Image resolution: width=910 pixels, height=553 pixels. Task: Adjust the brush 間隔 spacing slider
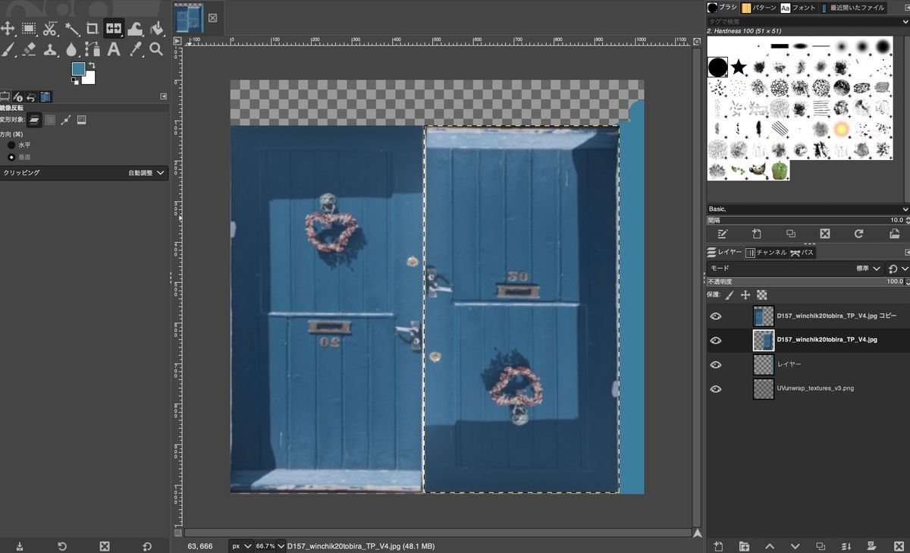(x=805, y=220)
